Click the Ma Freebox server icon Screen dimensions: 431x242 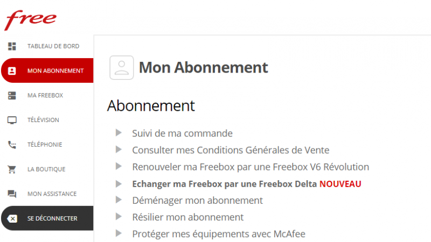tap(12, 95)
